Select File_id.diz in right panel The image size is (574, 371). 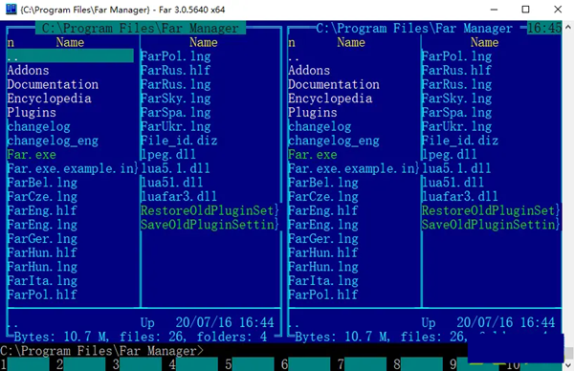tap(460, 141)
